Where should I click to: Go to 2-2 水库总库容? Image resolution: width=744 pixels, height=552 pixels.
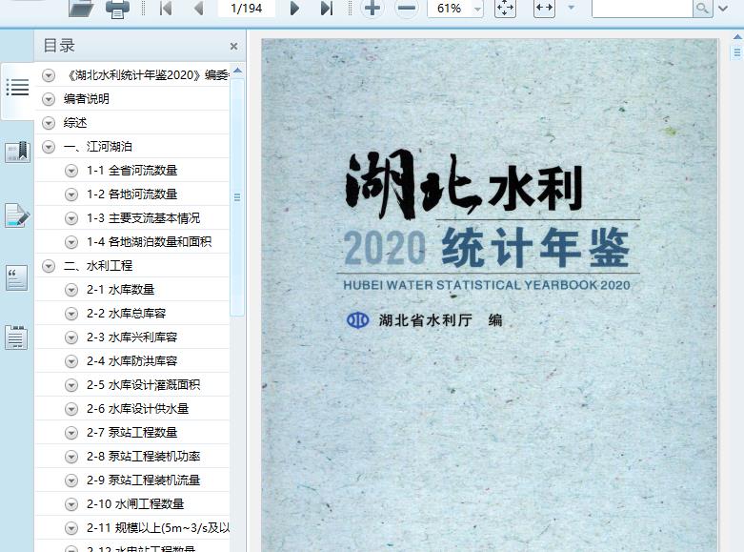click(x=126, y=313)
